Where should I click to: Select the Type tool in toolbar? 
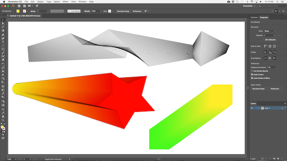pyautogui.click(x=3, y=42)
